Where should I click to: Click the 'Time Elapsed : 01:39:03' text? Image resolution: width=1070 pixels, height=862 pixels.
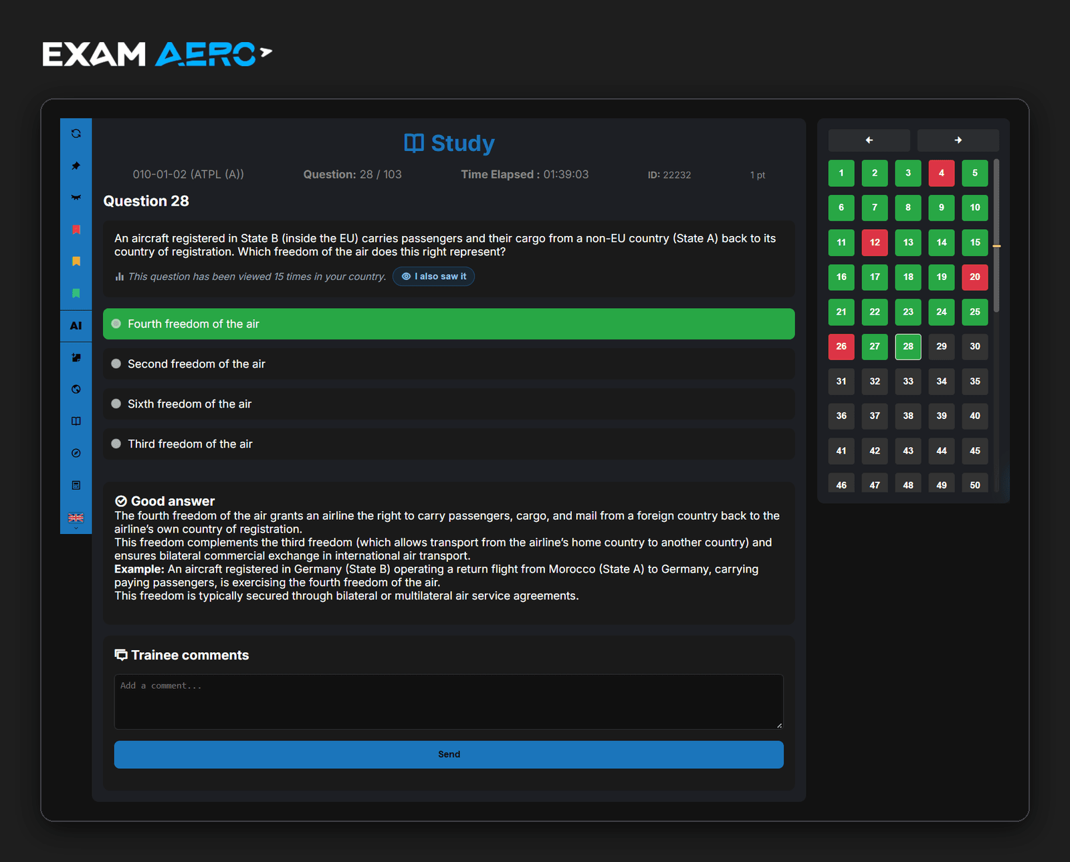(x=525, y=174)
